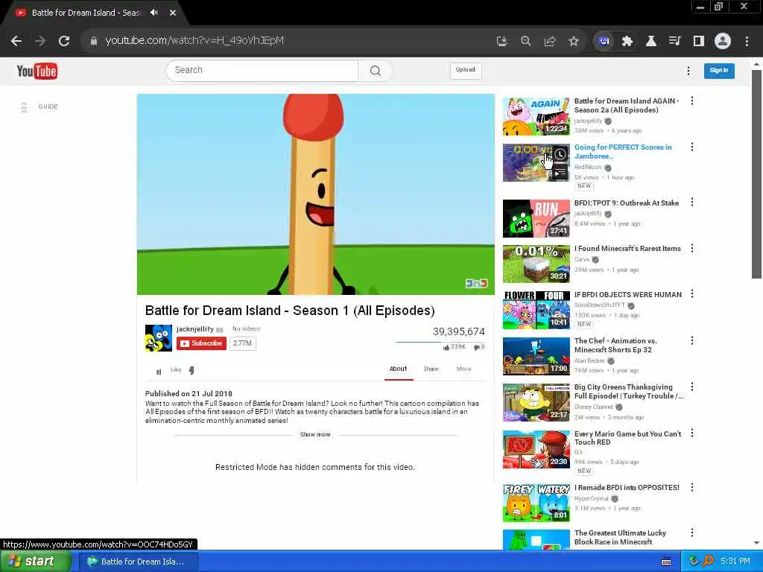Expand description with Show more
Viewport: 763px width, 572px height.
[x=315, y=434]
